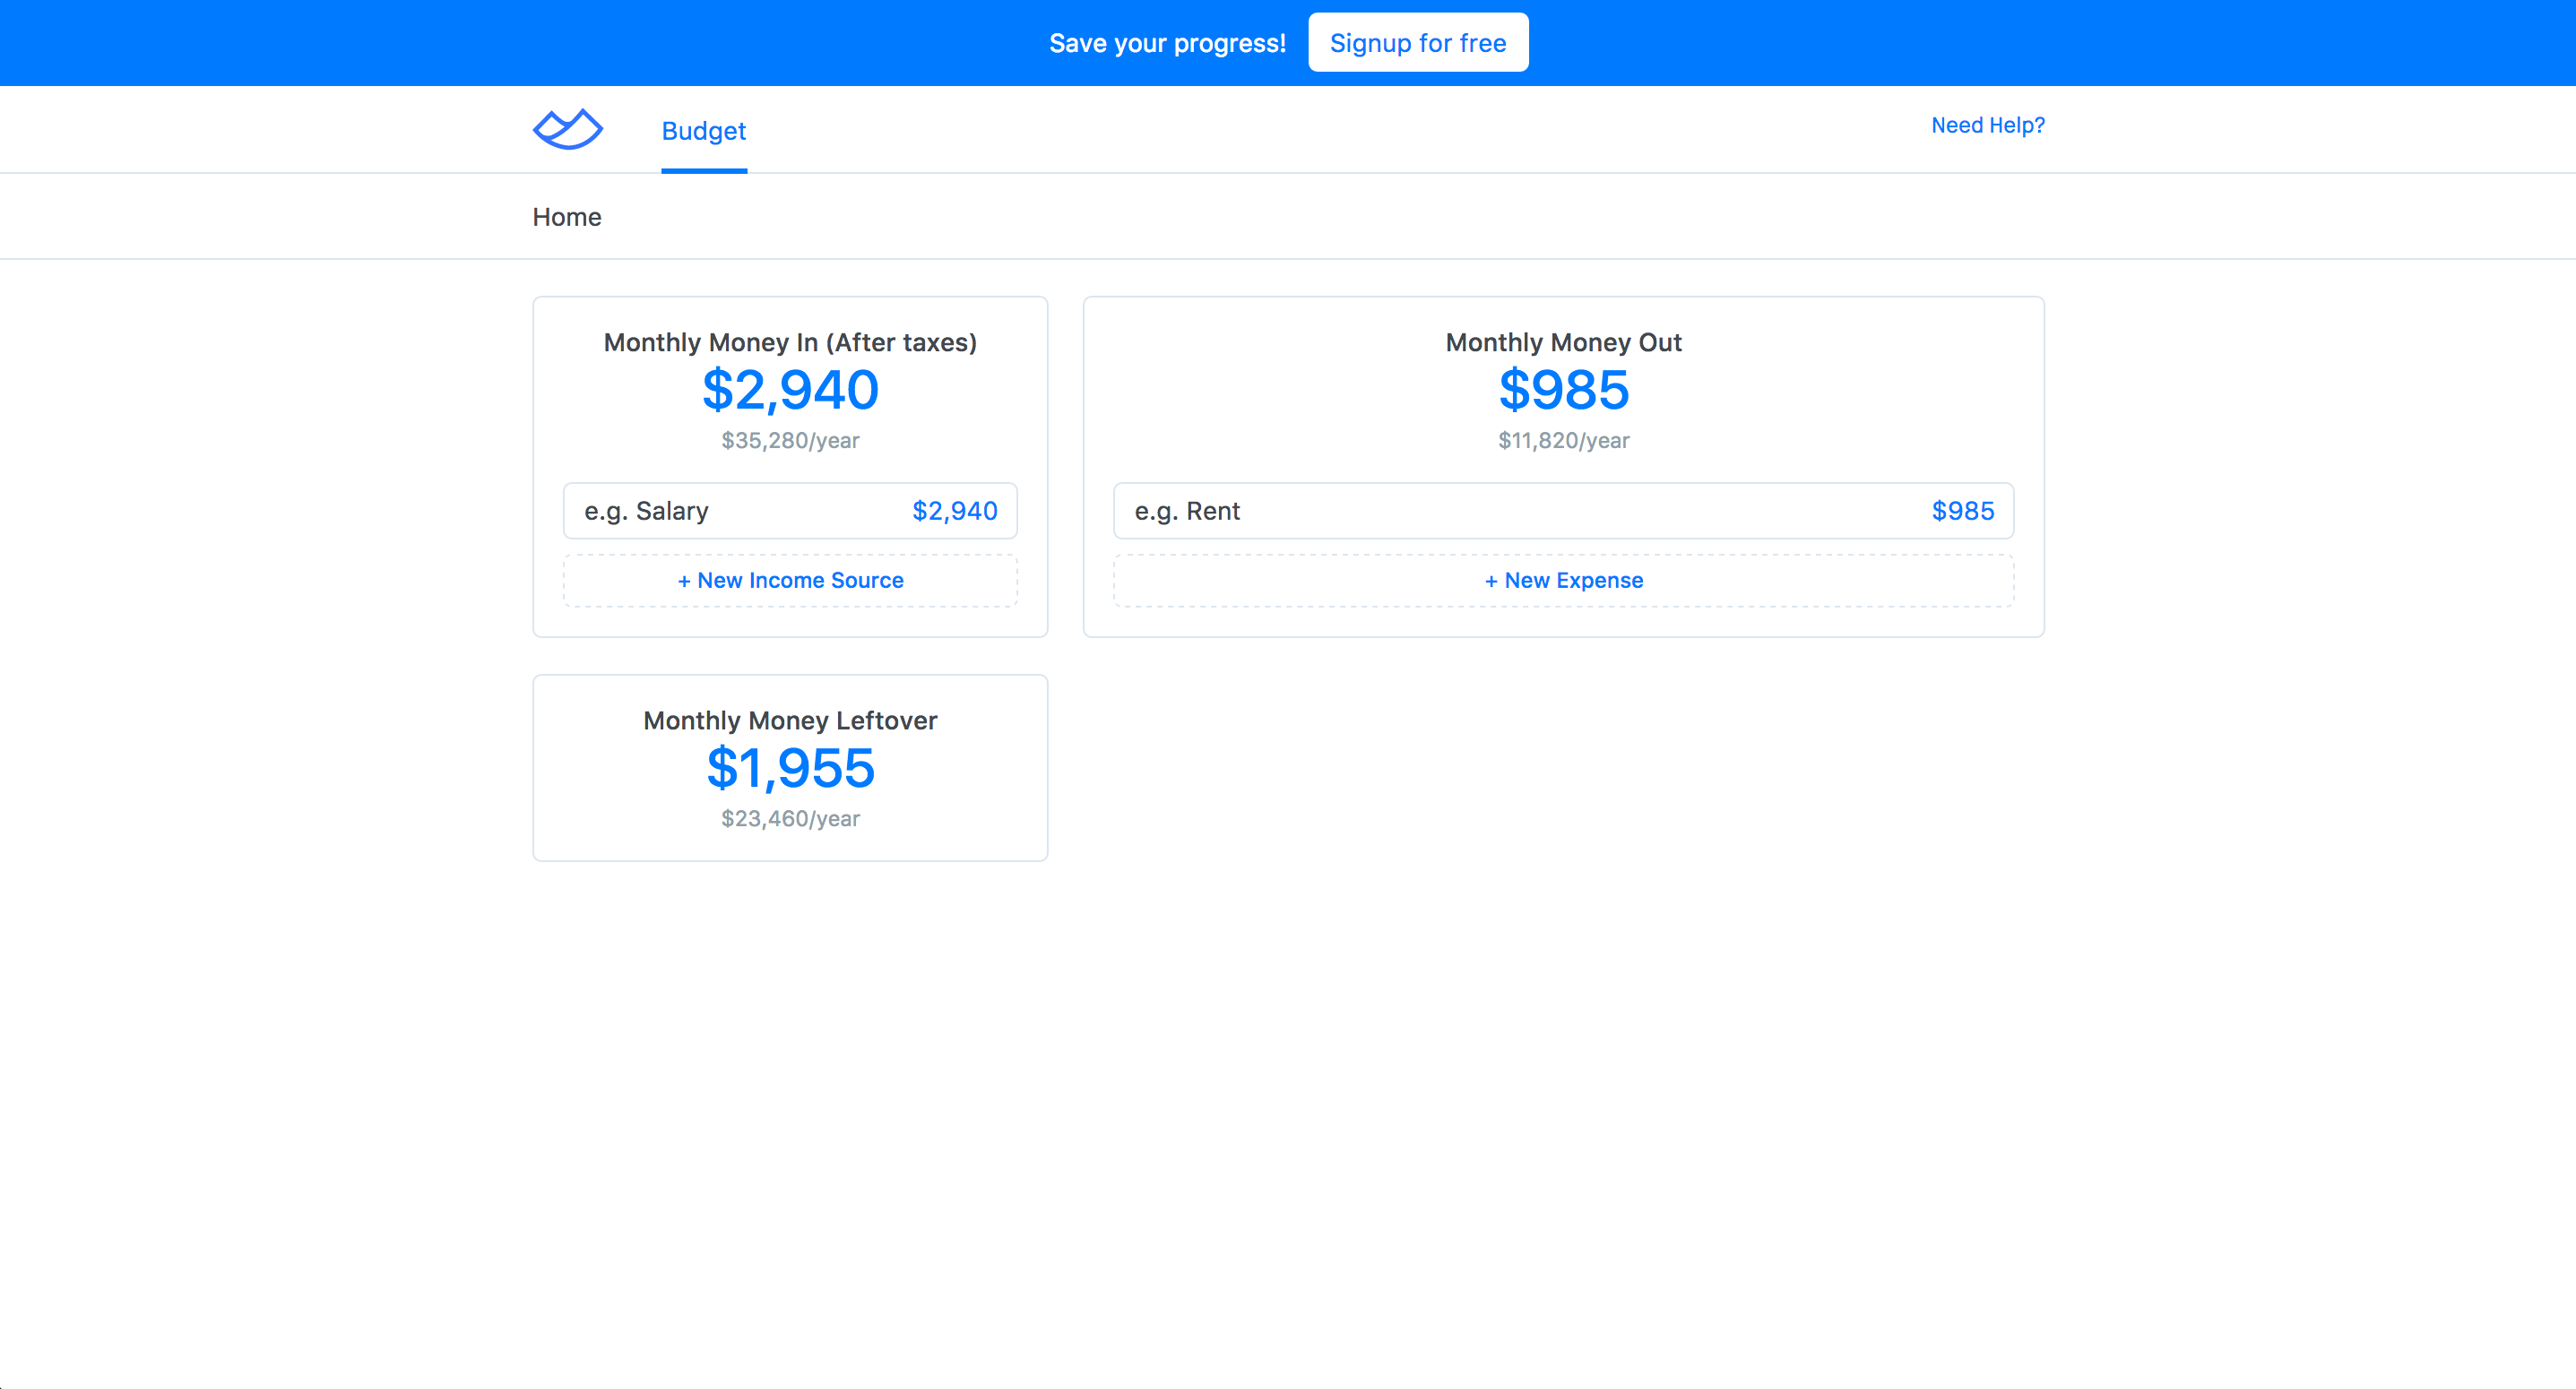Click the Need Help? link
Viewport: 2576px width, 1389px height.
(x=1987, y=125)
